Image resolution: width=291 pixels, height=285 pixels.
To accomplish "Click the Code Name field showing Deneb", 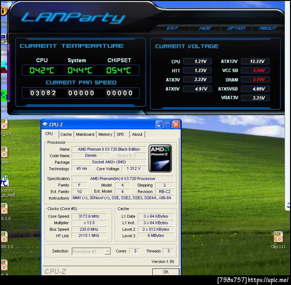I will click(91, 155).
